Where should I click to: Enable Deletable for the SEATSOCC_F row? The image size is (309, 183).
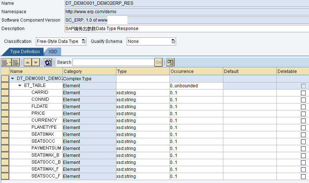click(x=303, y=176)
